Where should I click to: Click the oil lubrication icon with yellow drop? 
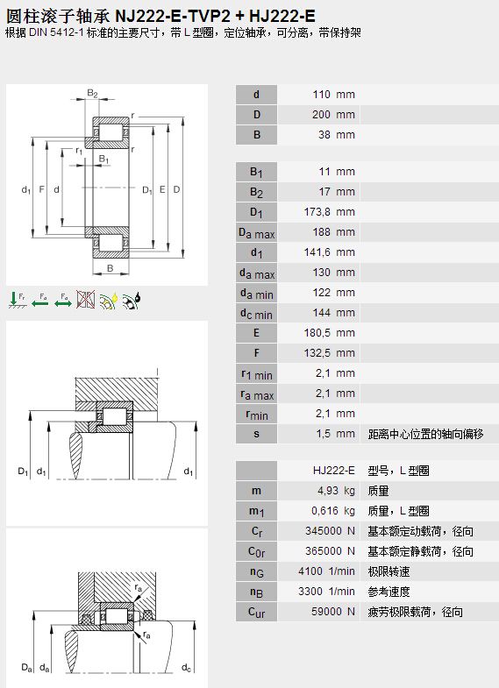click(109, 301)
